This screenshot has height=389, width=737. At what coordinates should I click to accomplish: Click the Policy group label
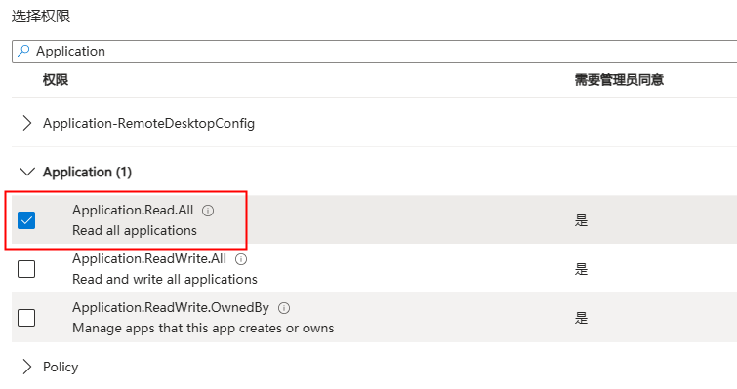[x=61, y=367]
